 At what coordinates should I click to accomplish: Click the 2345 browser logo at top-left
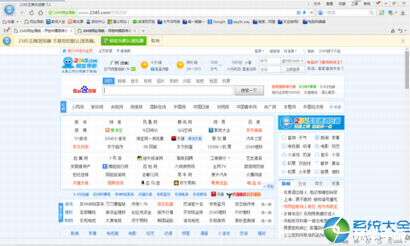(x=9, y=10)
